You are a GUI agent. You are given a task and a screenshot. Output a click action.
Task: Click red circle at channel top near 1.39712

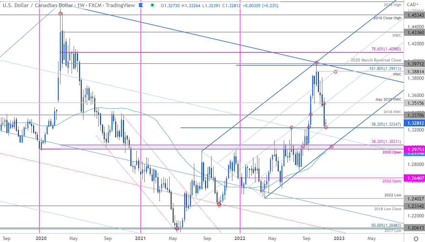(317, 63)
